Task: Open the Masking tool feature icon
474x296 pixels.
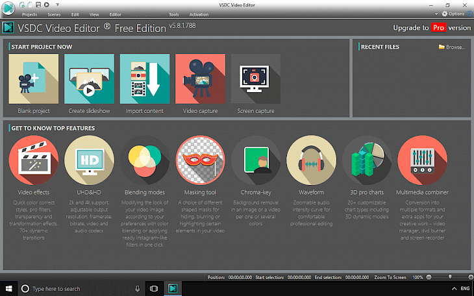Action: 201,160
